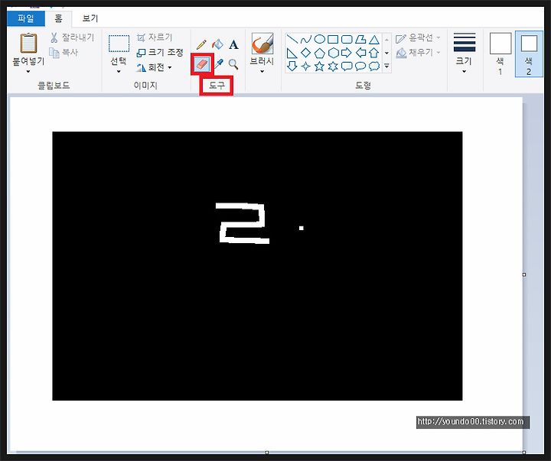
Task: Choose the Curve shape
Action: 305,39
